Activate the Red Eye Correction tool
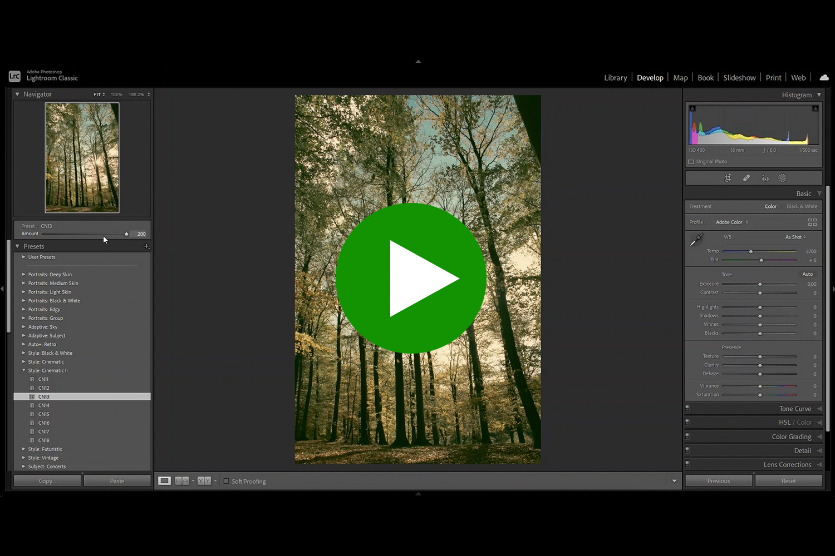This screenshot has width=835, height=556. click(765, 178)
